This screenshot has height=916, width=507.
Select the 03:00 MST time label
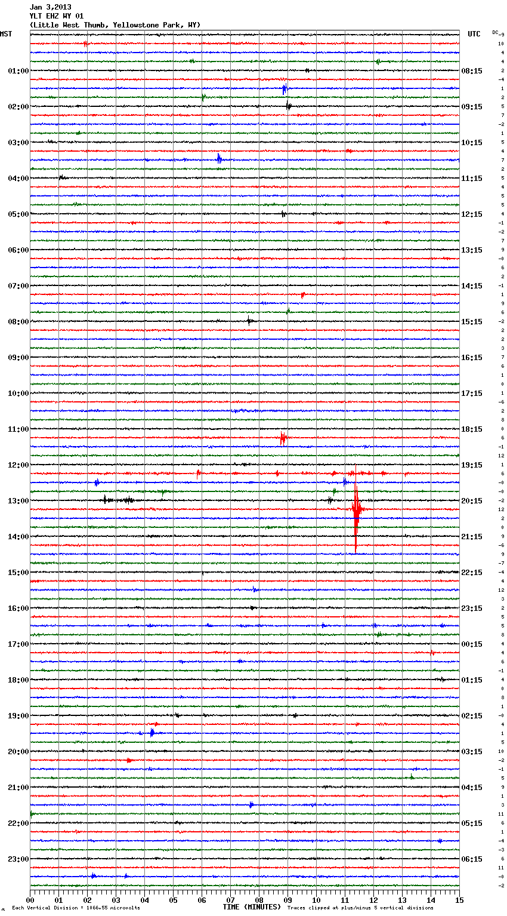tap(18, 143)
